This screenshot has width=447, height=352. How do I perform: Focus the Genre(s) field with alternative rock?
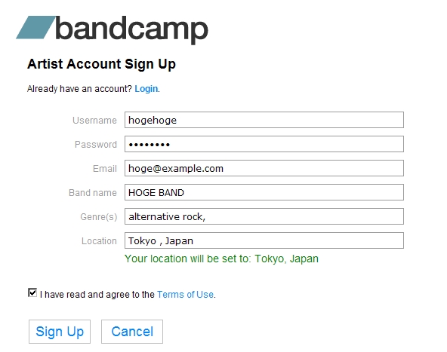coord(264,216)
